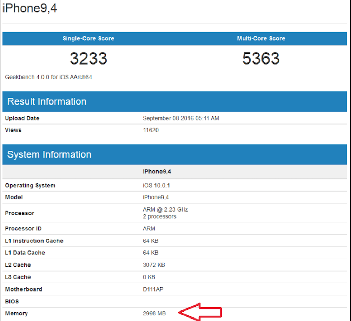Image resolution: width=351 pixels, height=321 pixels.
Task: Select the 64 KB value for L1 Data Cache
Action: click(151, 253)
